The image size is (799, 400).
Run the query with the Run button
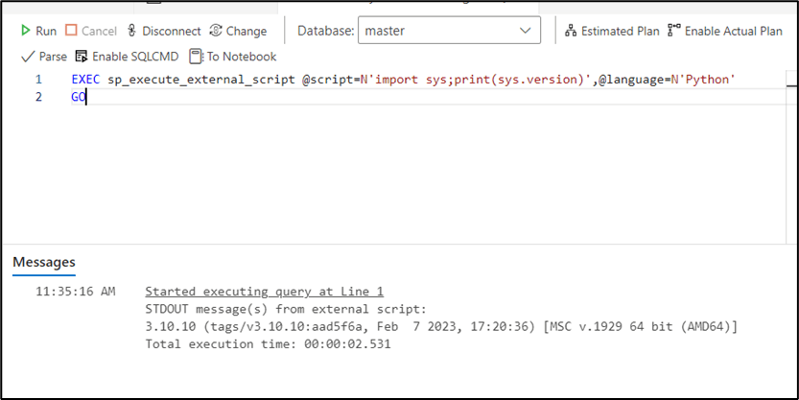tap(39, 31)
